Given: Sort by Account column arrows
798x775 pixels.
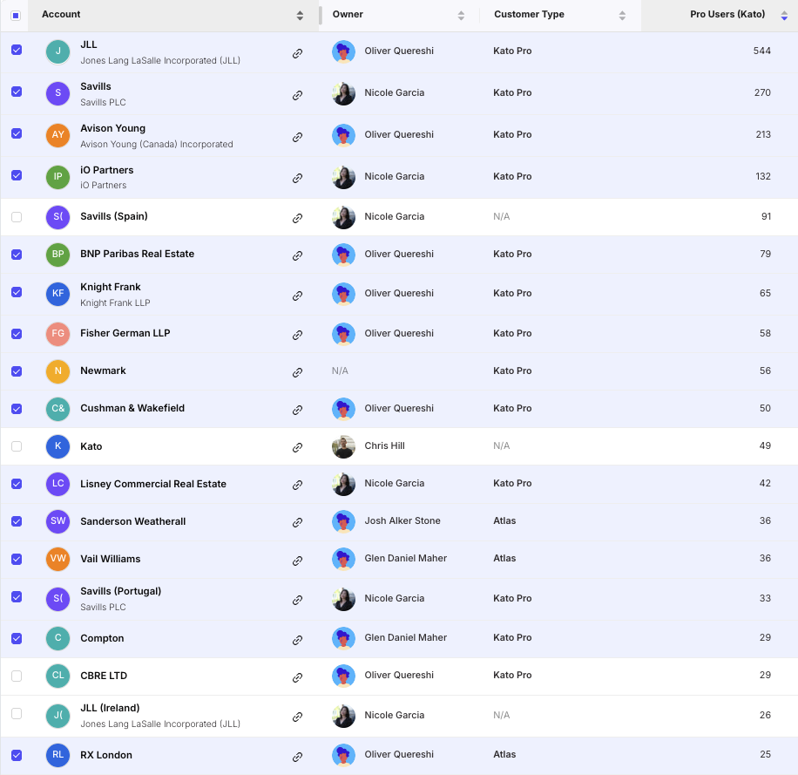Looking at the screenshot, I should coord(300,16).
